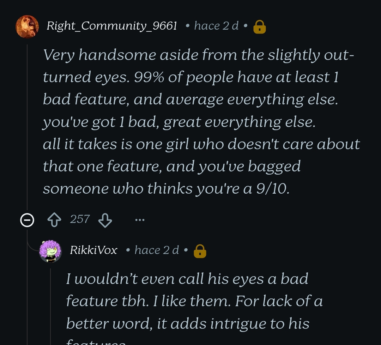The height and width of the screenshot is (345, 381).
Task: Tap lock icon next to RikkiVox's timestamp
Action: tap(200, 251)
